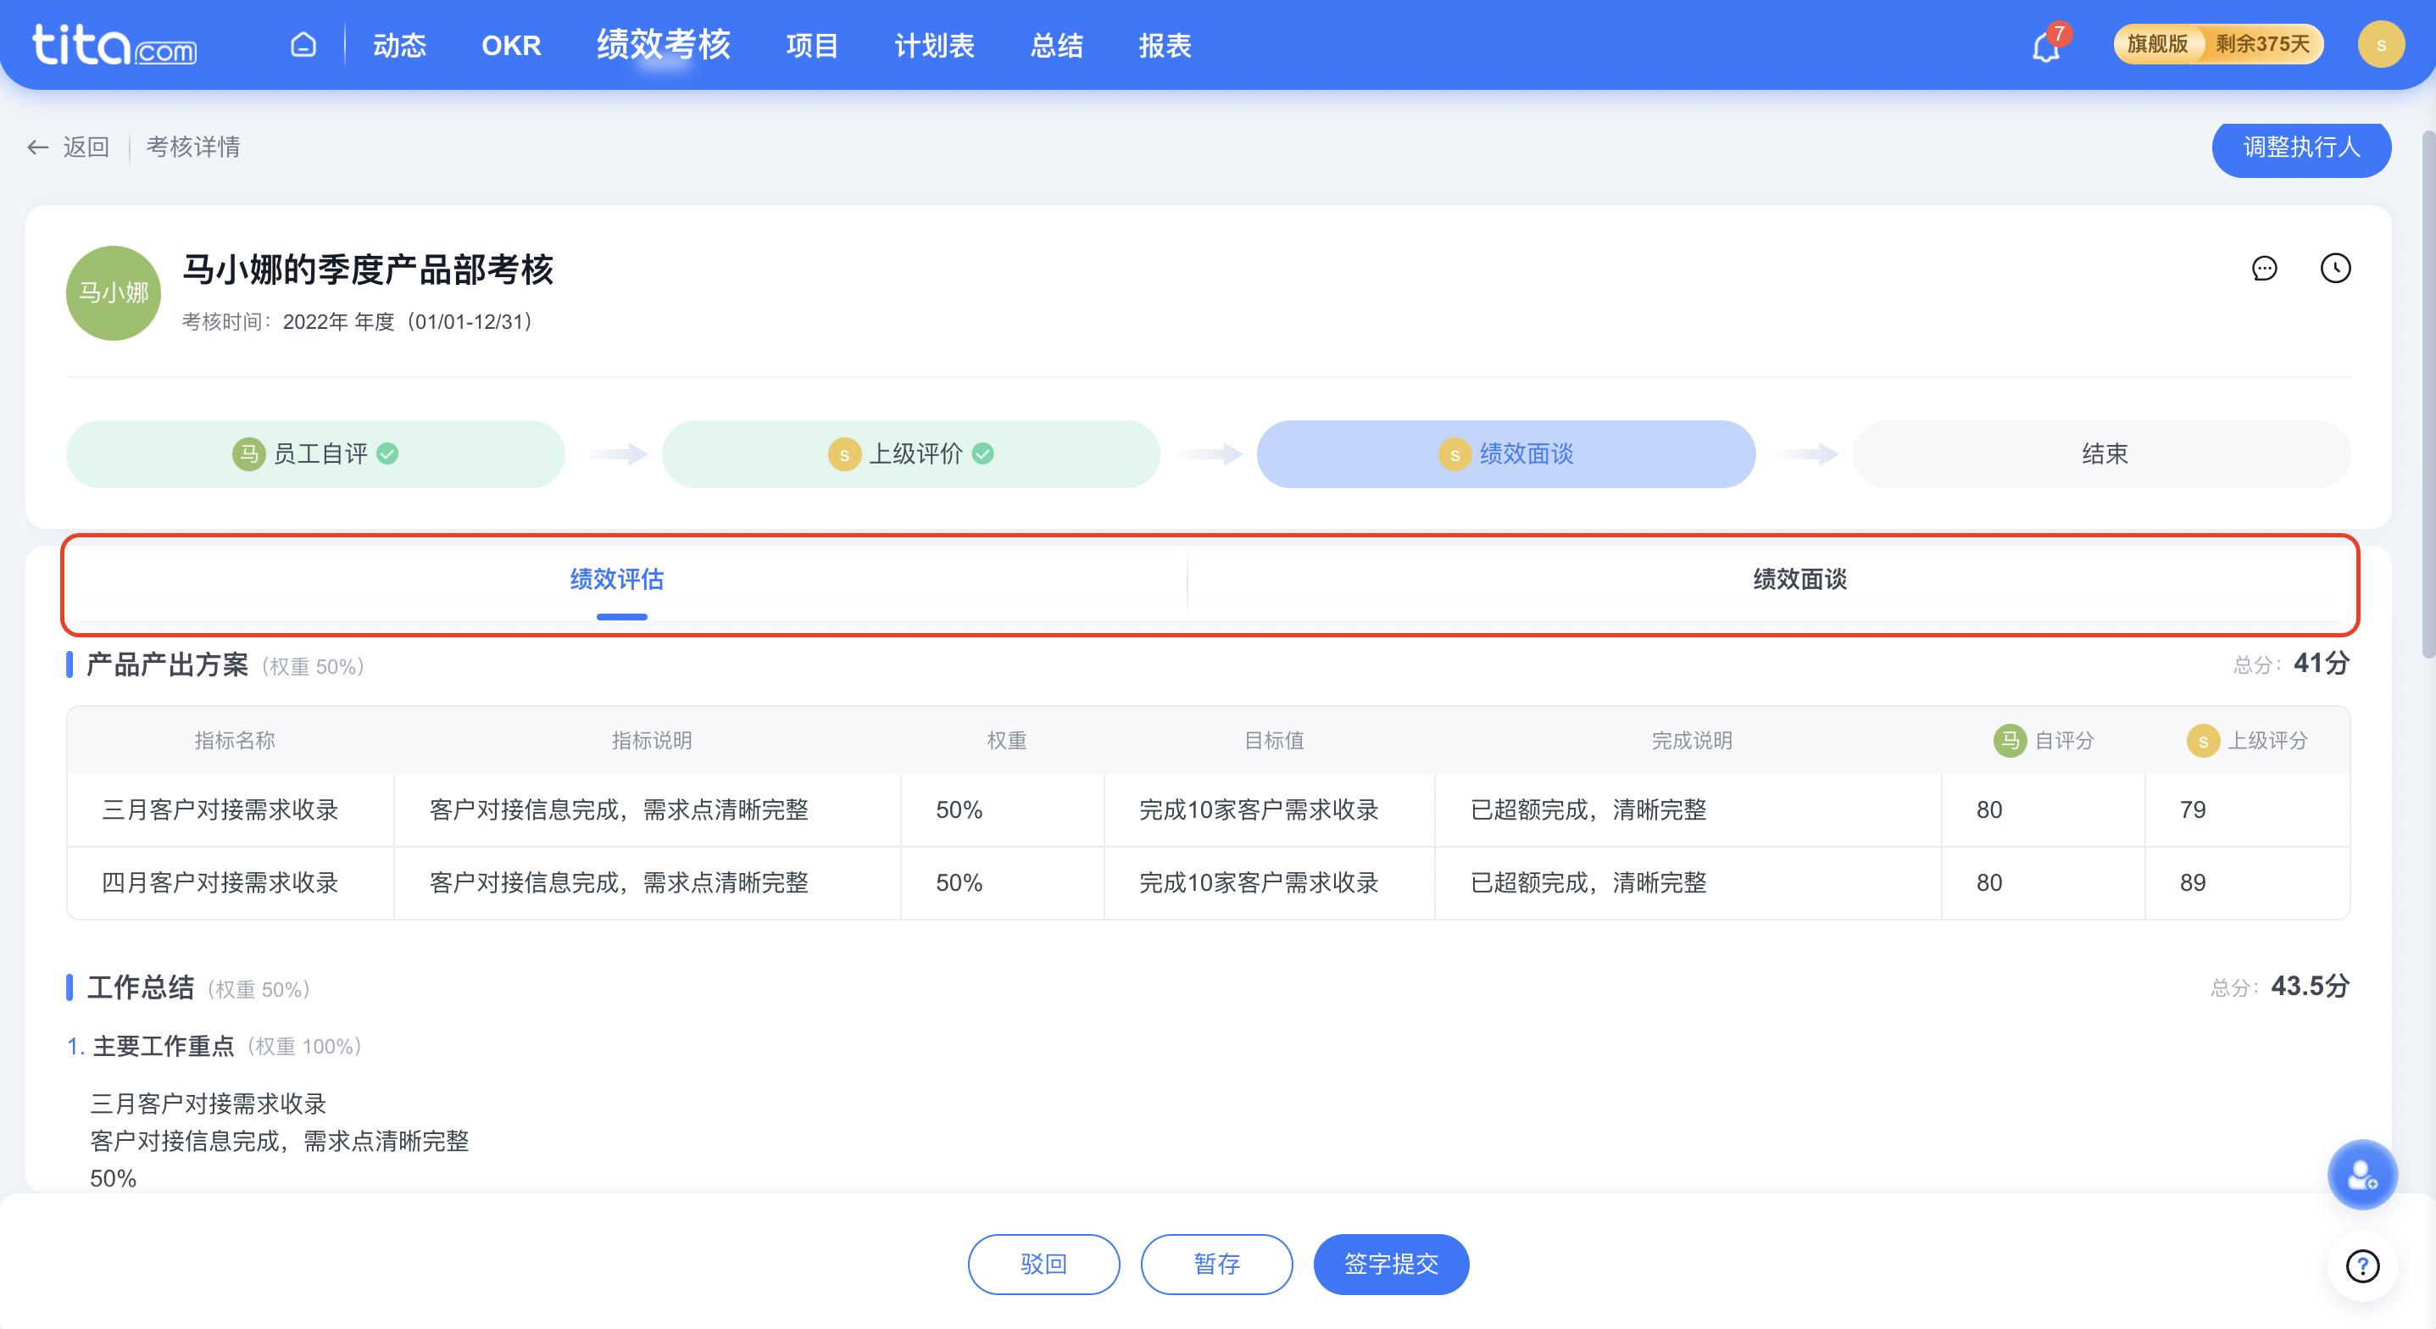2436x1329 pixels.
Task: Click 旗舰版 badge
Action: click(2158, 44)
